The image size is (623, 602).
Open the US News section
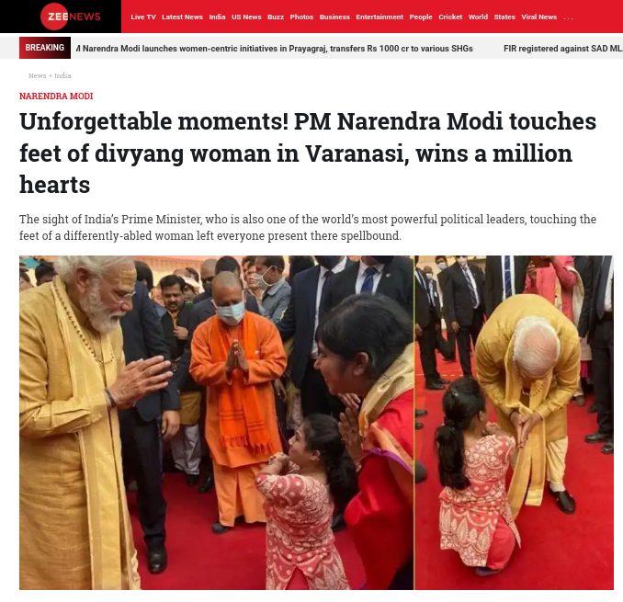(246, 17)
